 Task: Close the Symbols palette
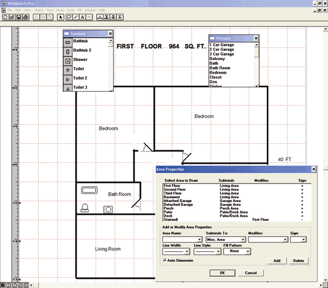coord(110,33)
